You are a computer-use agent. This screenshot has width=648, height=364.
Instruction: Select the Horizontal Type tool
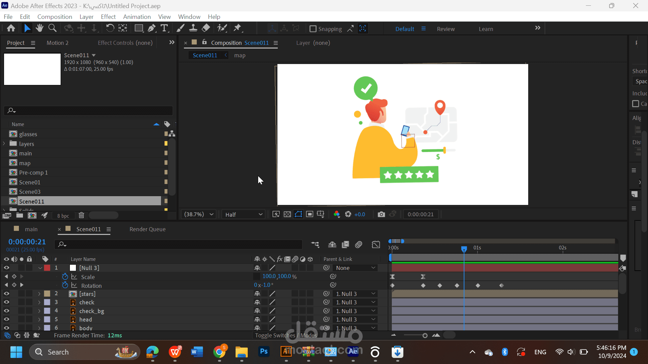[x=164, y=28]
